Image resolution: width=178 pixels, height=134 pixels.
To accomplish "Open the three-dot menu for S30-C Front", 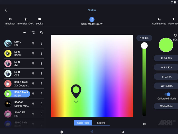I will [42, 94].
